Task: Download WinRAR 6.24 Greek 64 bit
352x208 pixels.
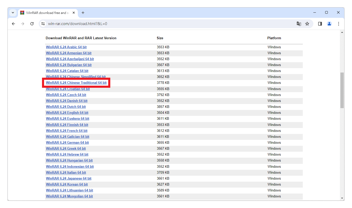Action: click(66, 148)
